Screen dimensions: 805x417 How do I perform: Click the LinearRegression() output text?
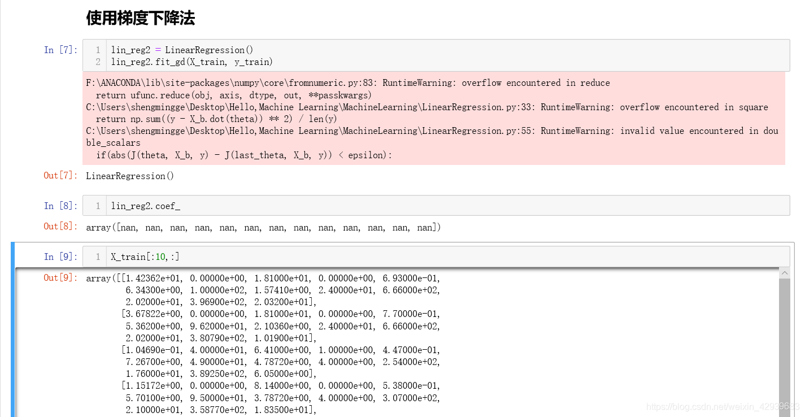tap(130, 176)
